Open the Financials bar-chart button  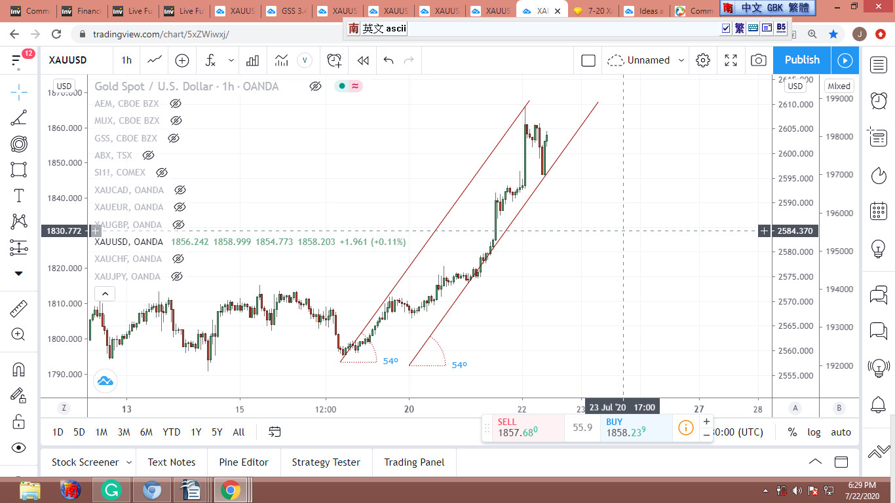(252, 60)
